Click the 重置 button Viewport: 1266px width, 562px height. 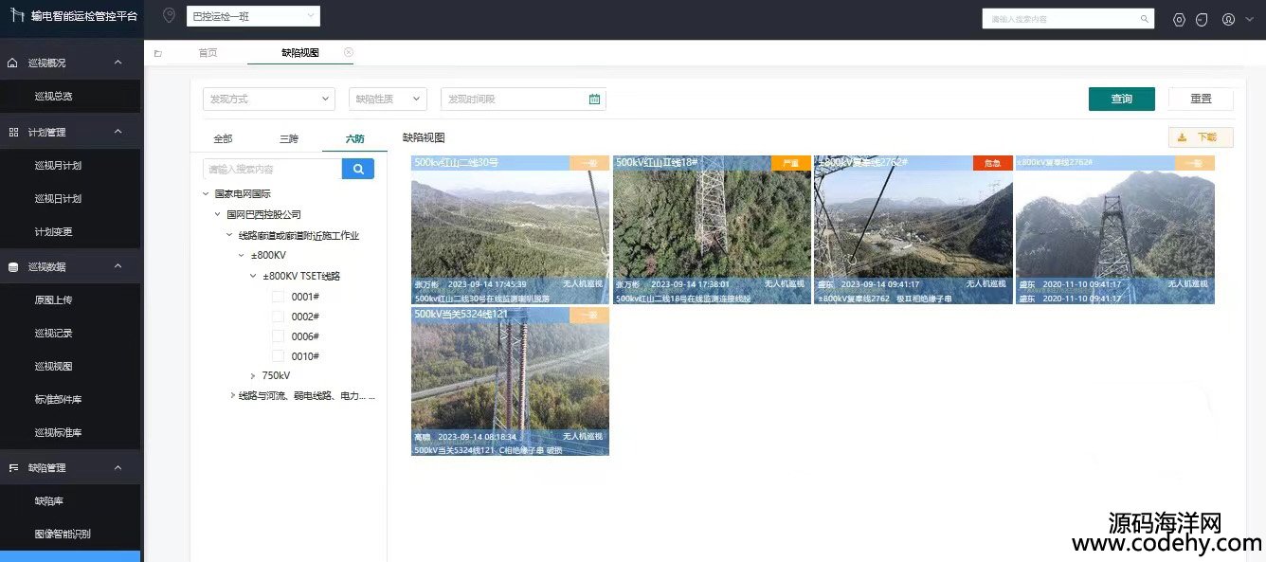(1201, 99)
